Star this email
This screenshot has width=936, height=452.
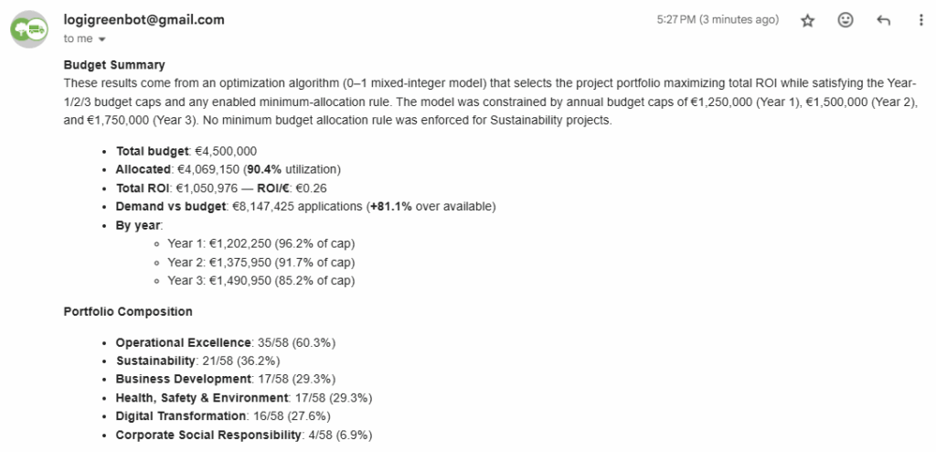coord(807,21)
